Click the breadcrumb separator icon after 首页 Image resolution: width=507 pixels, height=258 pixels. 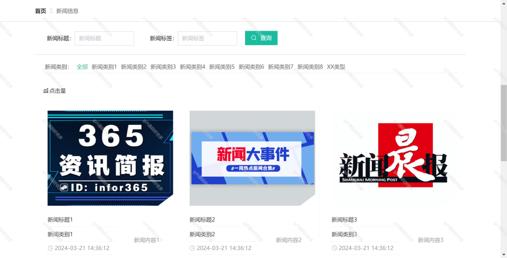[x=51, y=11]
